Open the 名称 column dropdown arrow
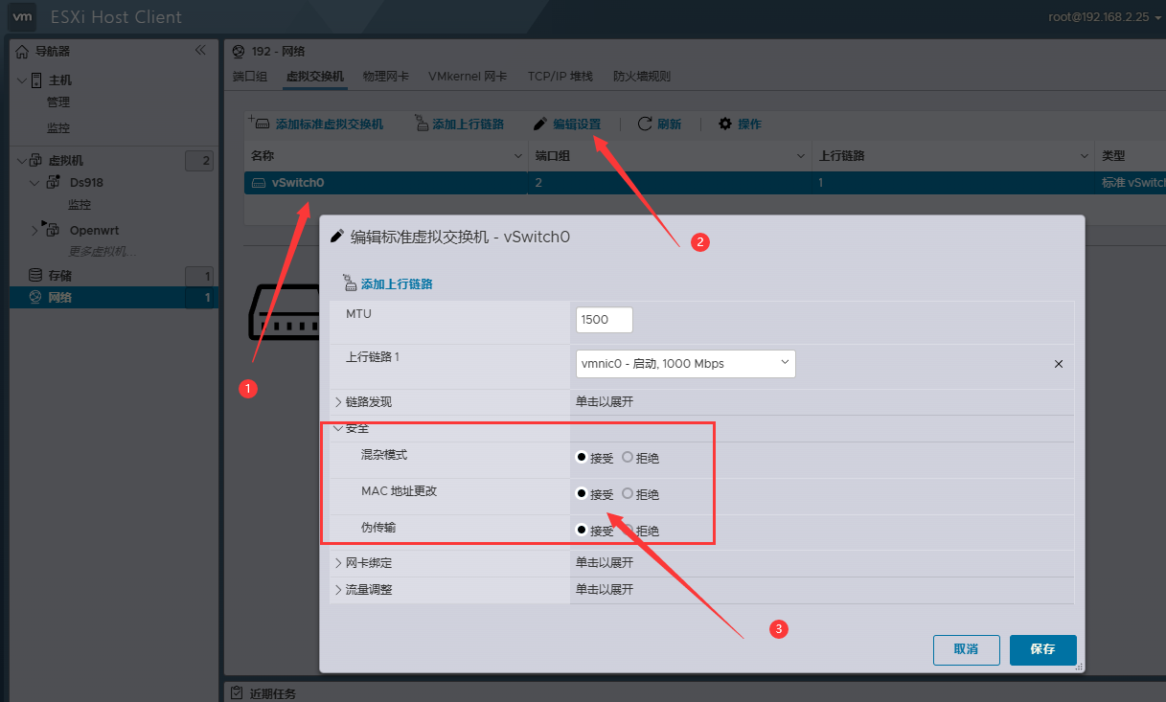Viewport: 1166px width, 702px height. (519, 155)
